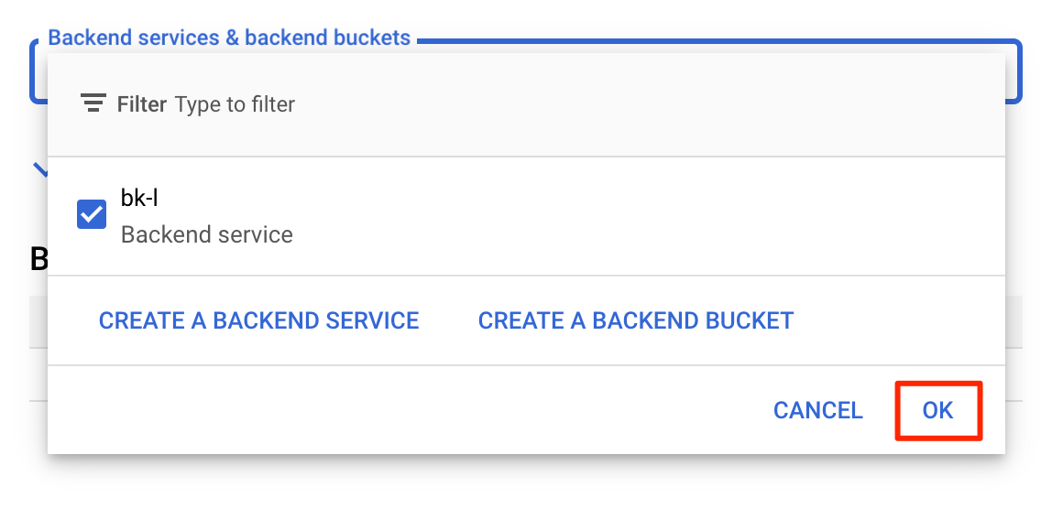Focus the filter bar's empty area
This screenshot has height=509, width=1052.
(x=641, y=104)
